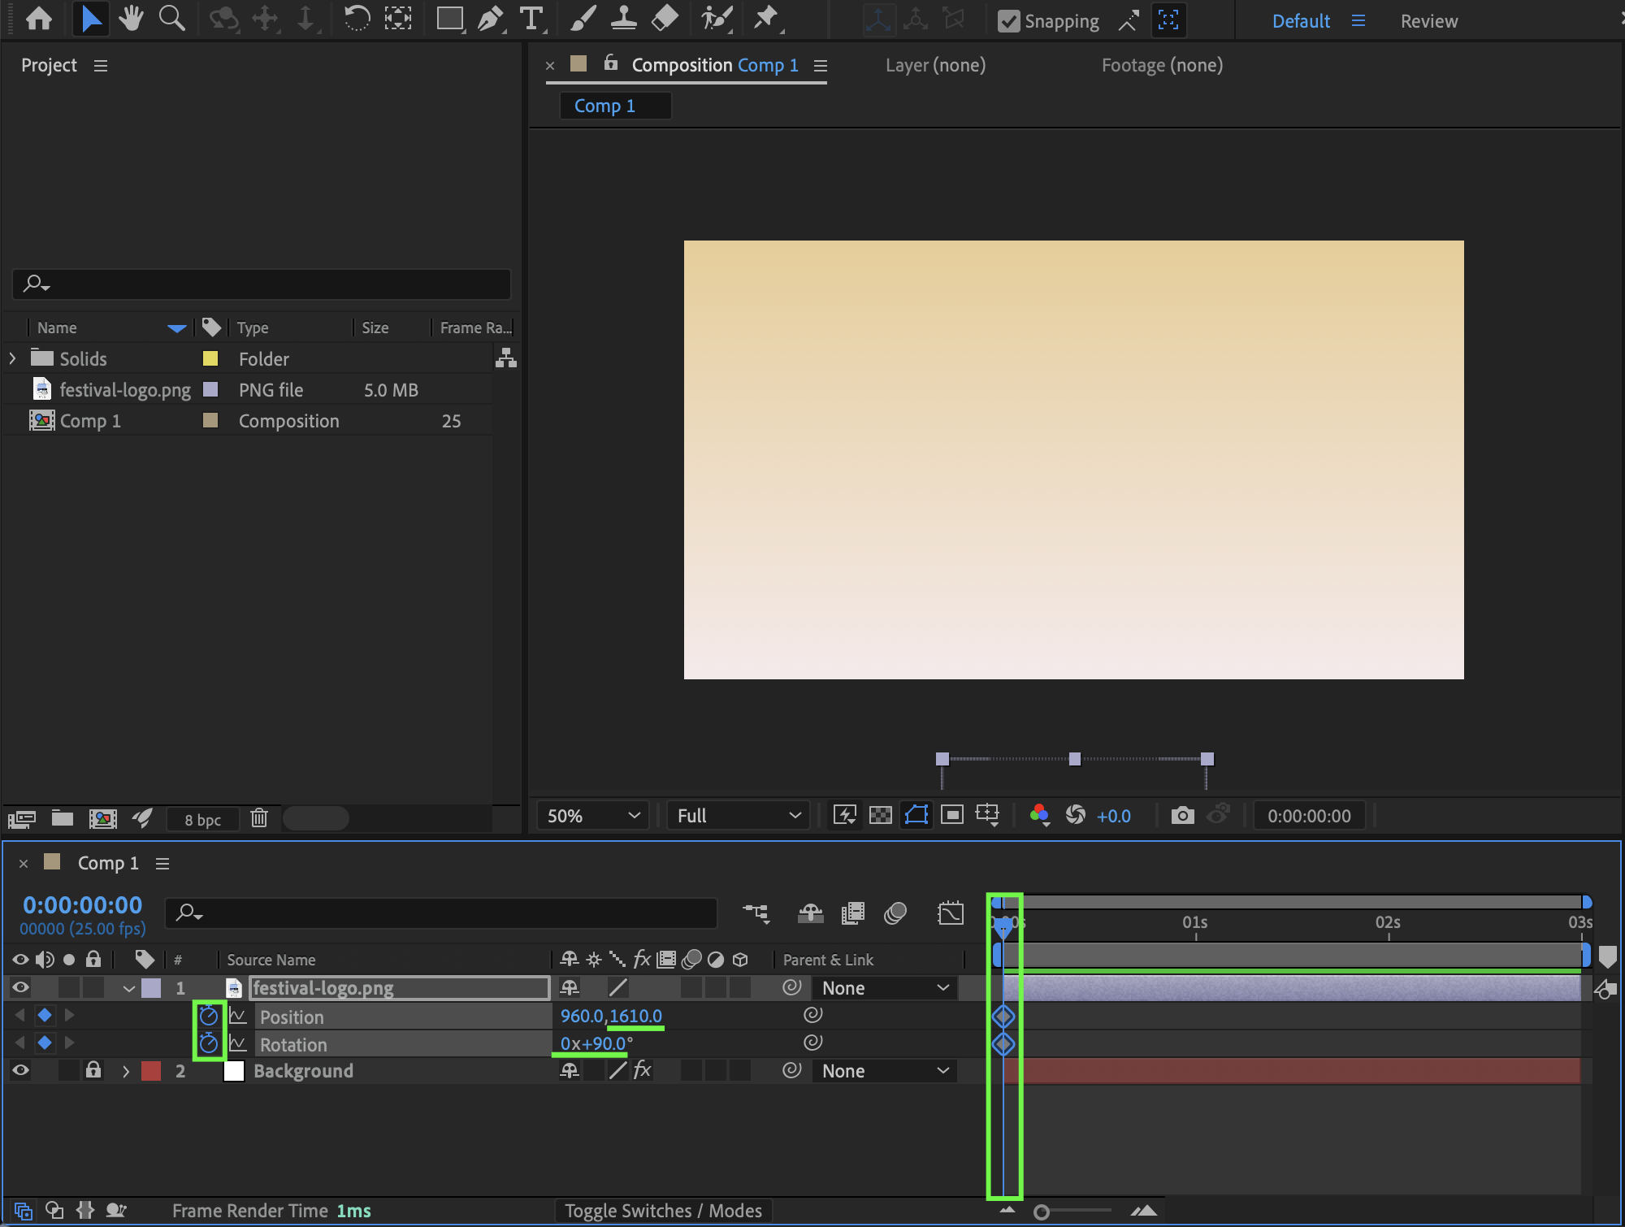Select the Puppet Pin tool
The image size is (1625, 1227).
[765, 19]
